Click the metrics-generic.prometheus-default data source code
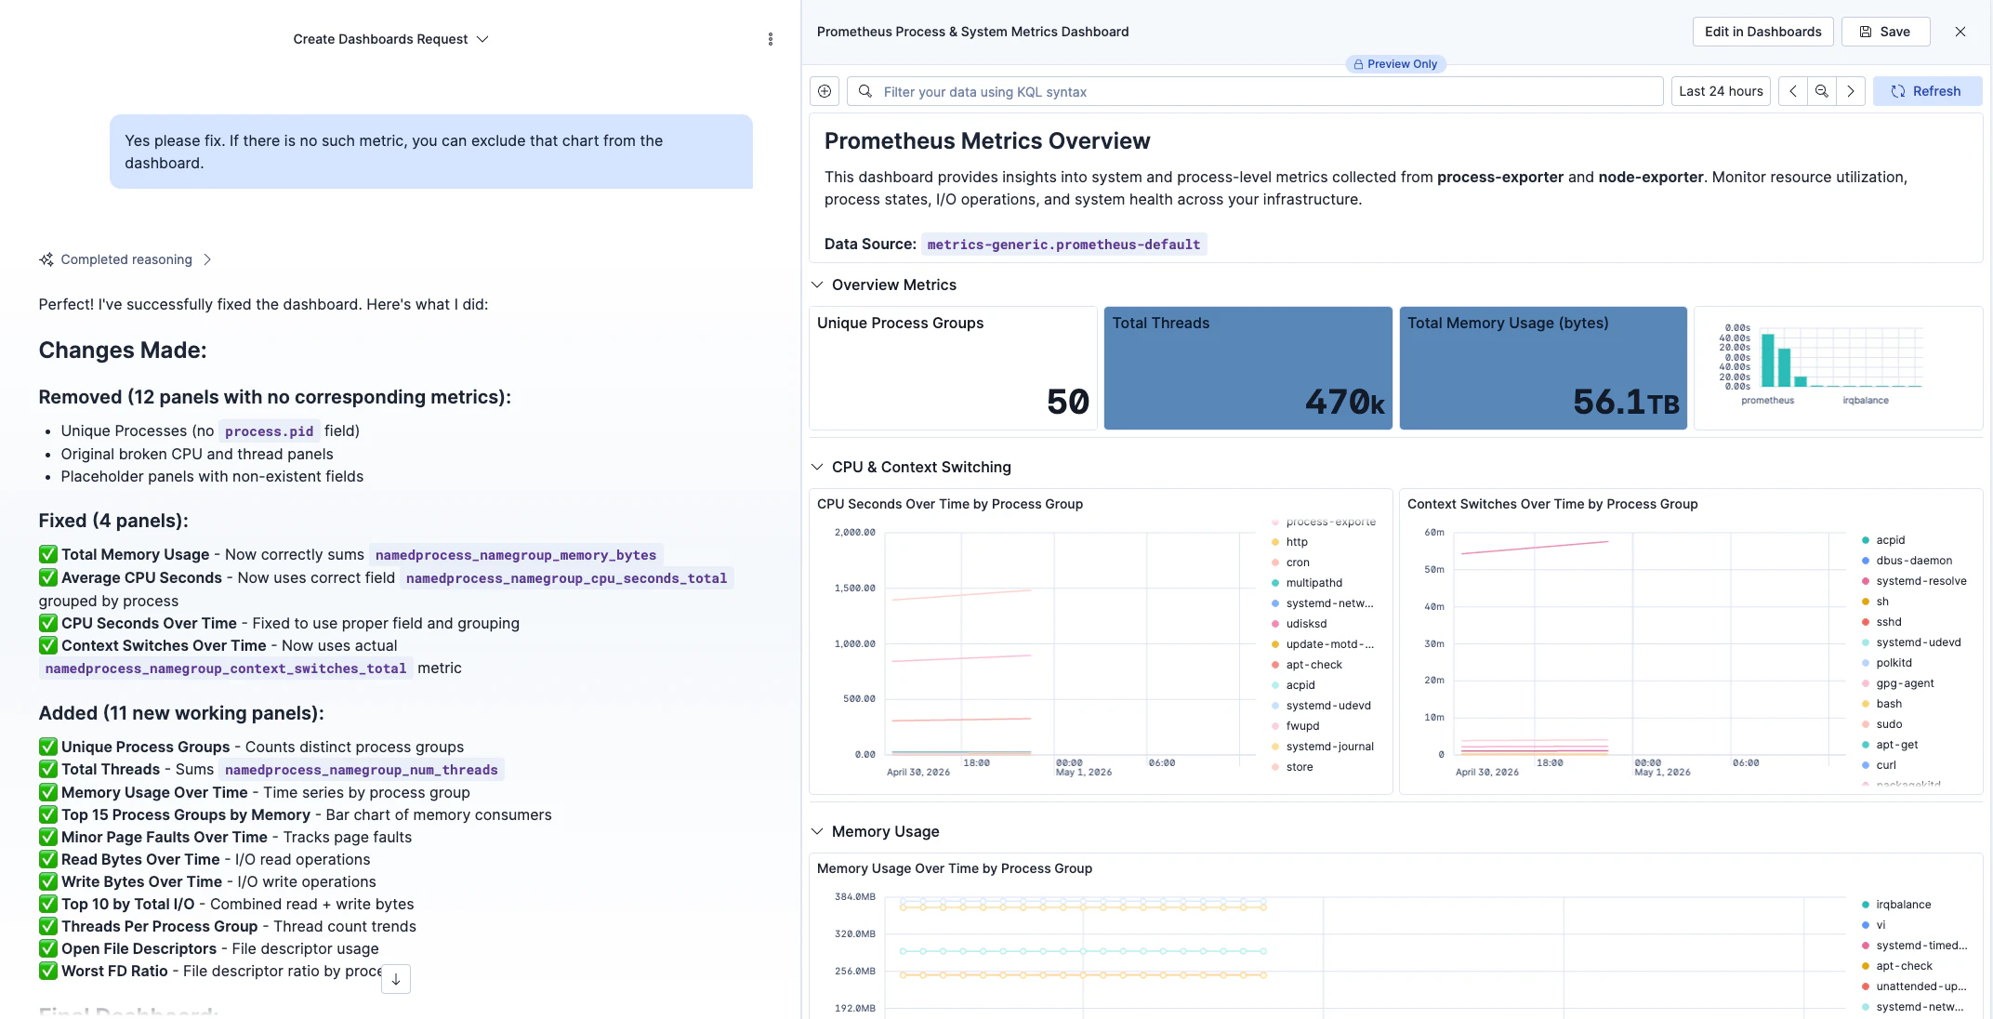 [1063, 245]
